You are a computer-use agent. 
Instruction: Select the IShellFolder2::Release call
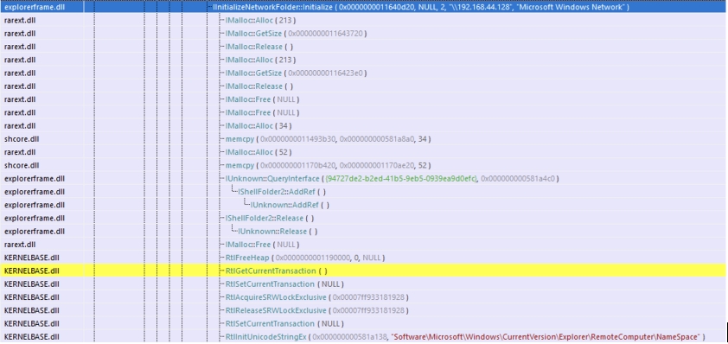click(x=269, y=218)
